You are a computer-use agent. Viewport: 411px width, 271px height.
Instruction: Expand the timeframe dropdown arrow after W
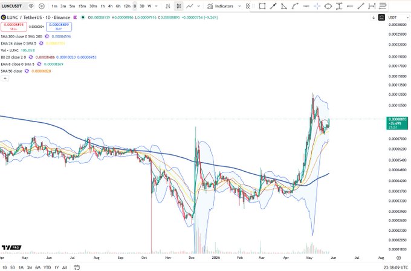tap(156, 6)
